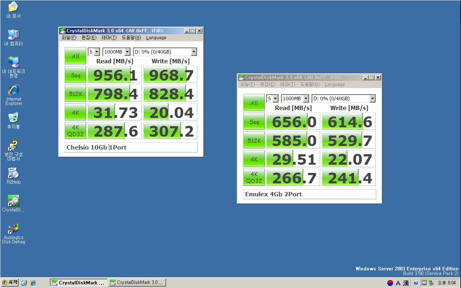The height and width of the screenshot is (288, 461).
Task: Run the 4K QD32 test in Emulex window
Action: click(x=254, y=178)
